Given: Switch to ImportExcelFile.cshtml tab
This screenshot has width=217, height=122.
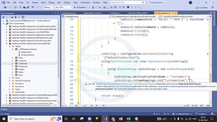Looking at the screenshot, I should pos(138,13).
